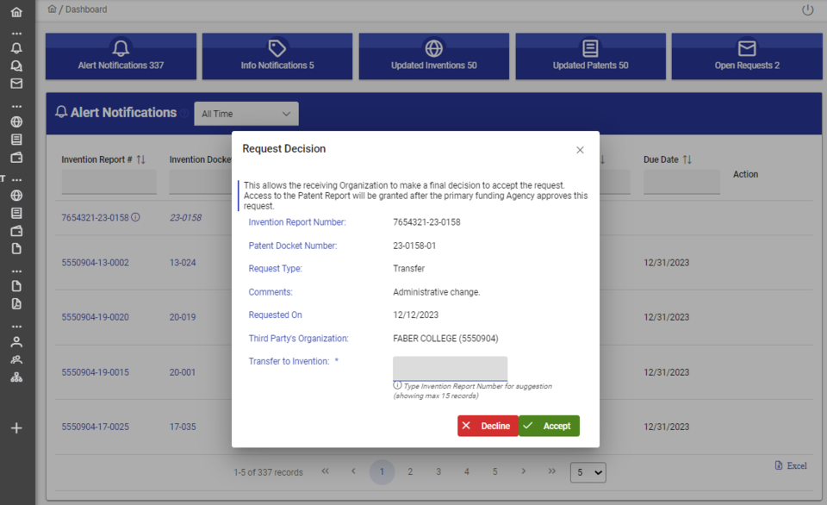This screenshot has width=827, height=505.
Task: Click the plus icon in the sidebar
Action: (x=17, y=427)
